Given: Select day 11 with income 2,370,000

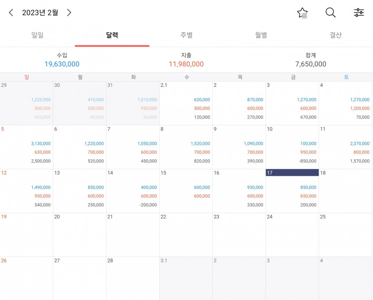Looking at the screenshot, I should pyautogui.click(x=345, y=147).
